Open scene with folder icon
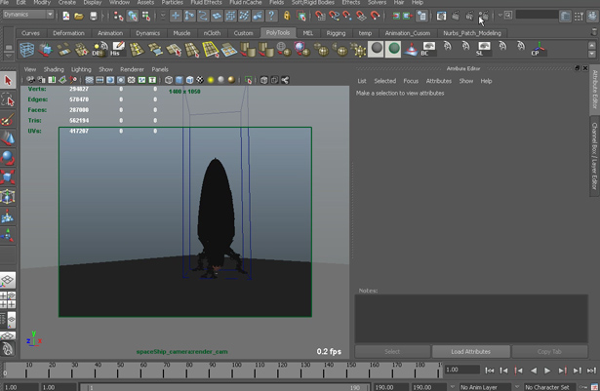Image resolution: width=600 pixels, height=391 pixels. click(x=79, y=16)
